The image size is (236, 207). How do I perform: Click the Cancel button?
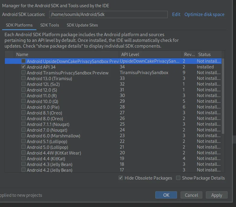(x=191, y=195)
